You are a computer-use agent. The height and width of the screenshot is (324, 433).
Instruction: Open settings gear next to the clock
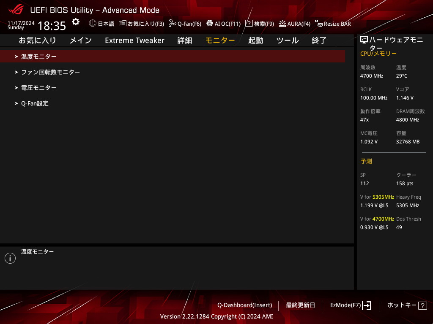pos(76,22)
